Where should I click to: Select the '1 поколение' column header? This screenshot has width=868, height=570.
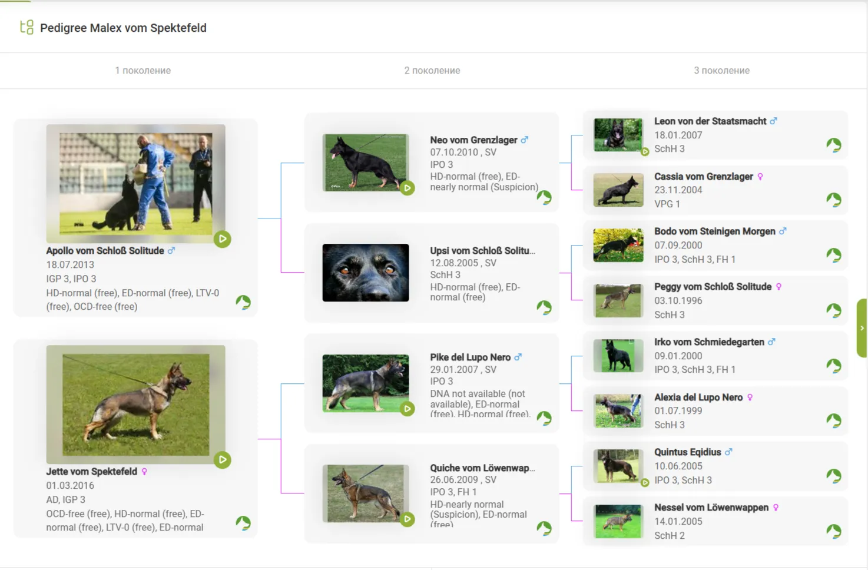click(143, 71)
